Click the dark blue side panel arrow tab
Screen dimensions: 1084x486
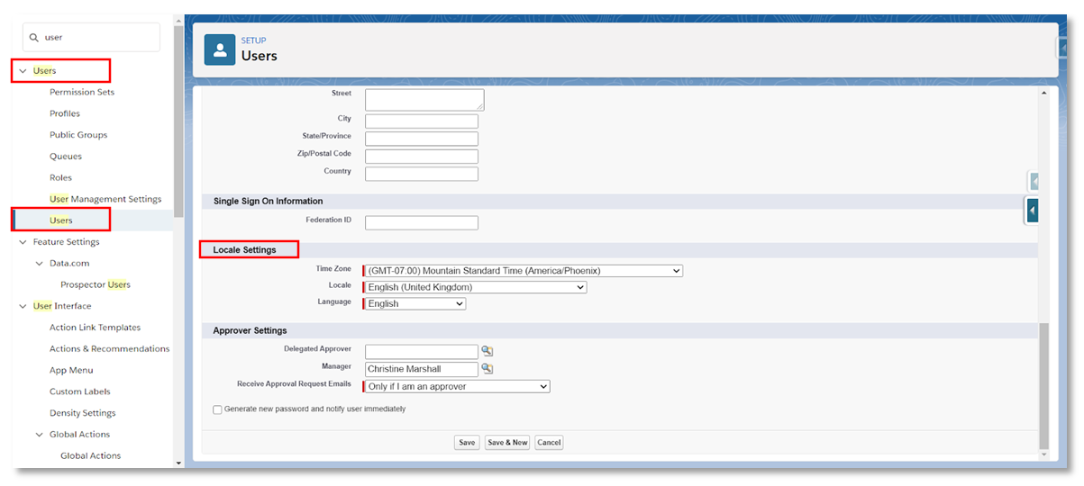point(1033,211)
